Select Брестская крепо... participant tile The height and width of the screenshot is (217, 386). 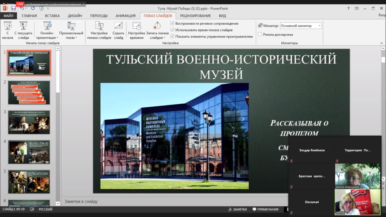pyautogui.click(x=312, y=176)
